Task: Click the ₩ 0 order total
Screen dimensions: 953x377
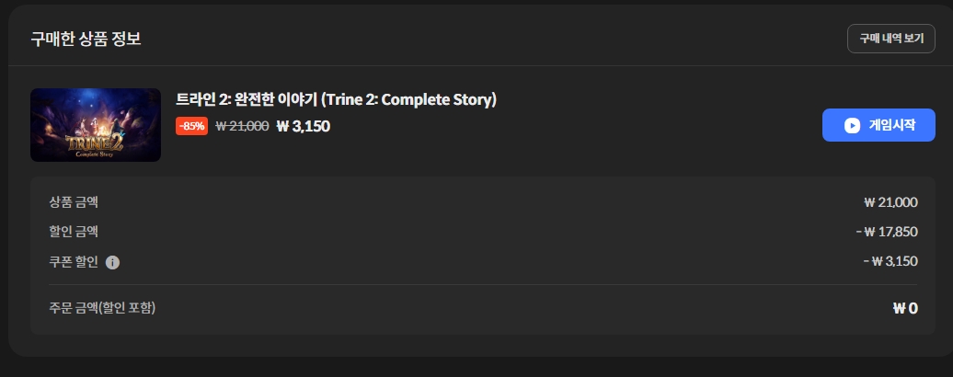Action: click(x=905, y=308)
